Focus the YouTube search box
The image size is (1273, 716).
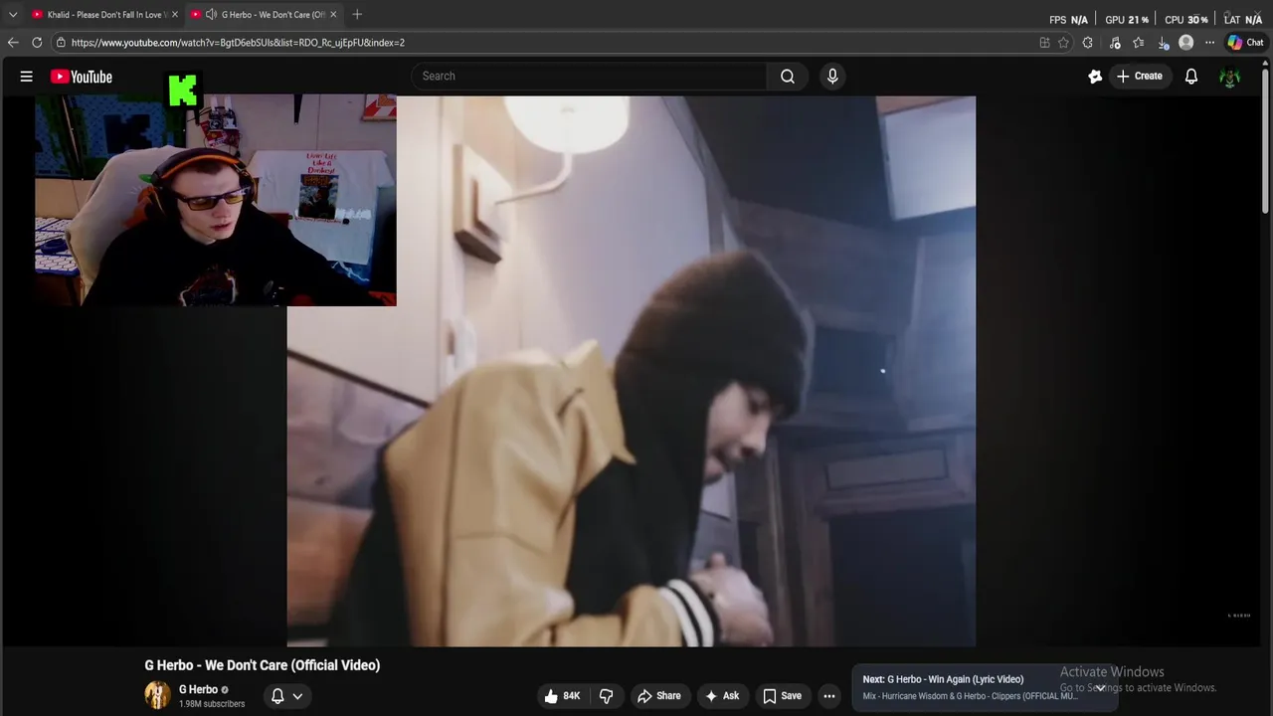coord(589,76)
